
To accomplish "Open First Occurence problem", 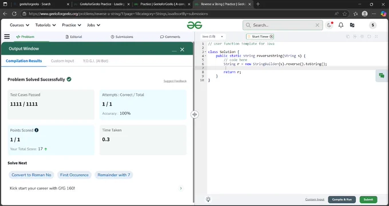I will 74,175.
